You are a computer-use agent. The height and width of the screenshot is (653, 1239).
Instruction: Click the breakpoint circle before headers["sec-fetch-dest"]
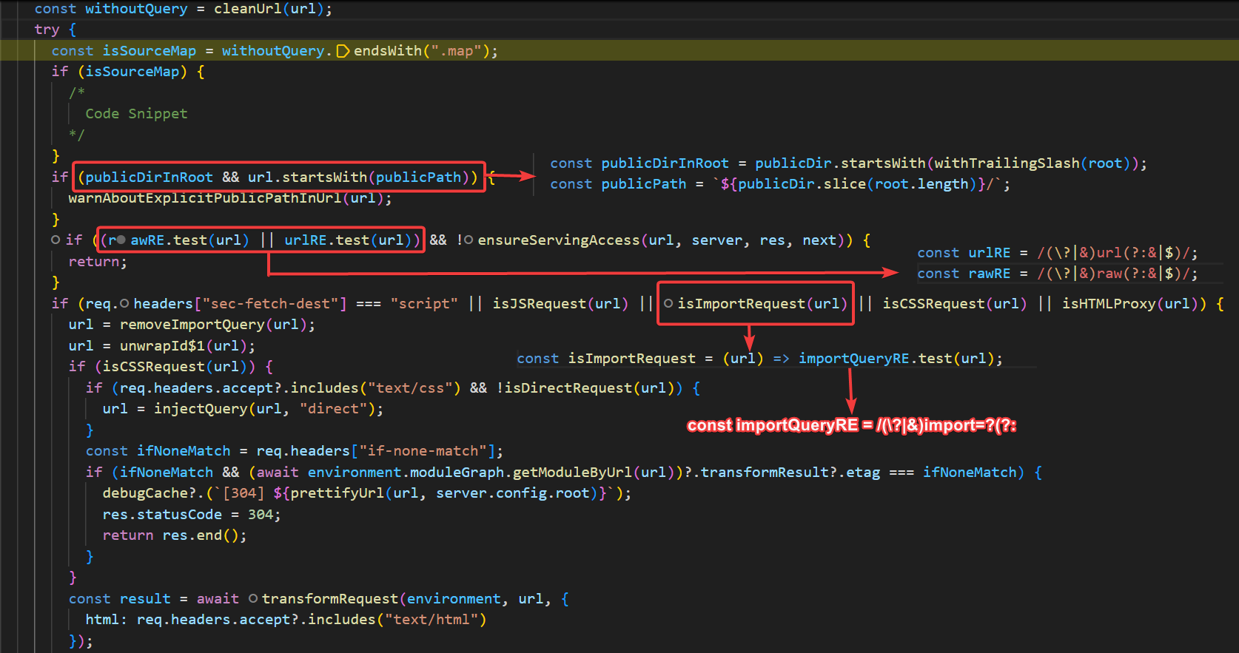click(x=124, y=303)
